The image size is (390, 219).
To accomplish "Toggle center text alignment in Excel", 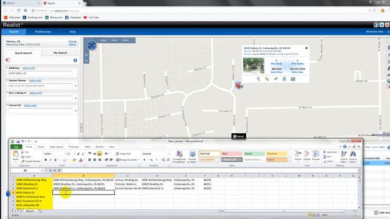I will coord(94,160).
